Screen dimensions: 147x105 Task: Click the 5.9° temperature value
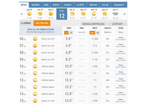[x=69, y=39]
